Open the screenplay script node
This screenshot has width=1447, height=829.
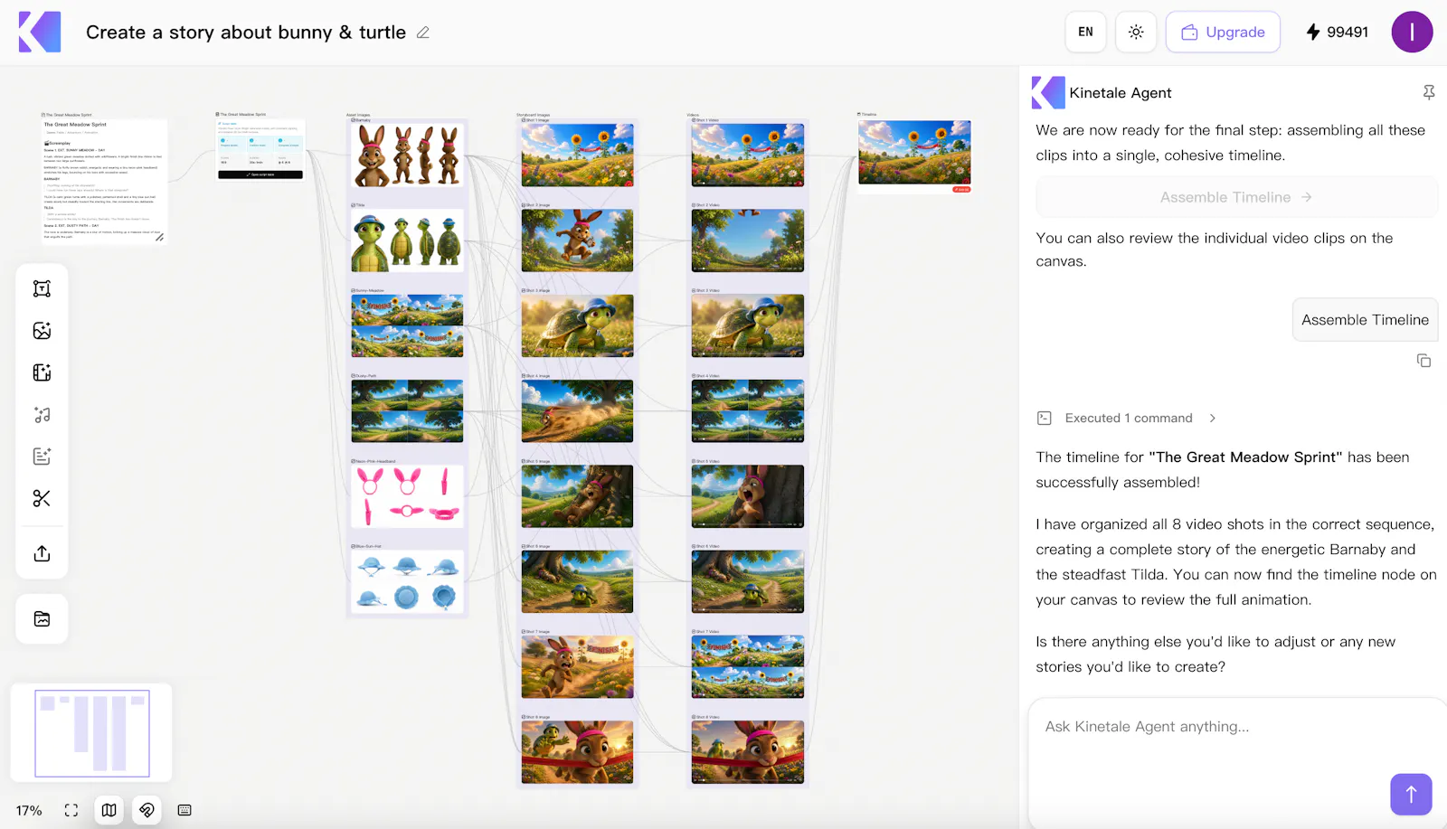pyautogui.click(x=104, y=181)
